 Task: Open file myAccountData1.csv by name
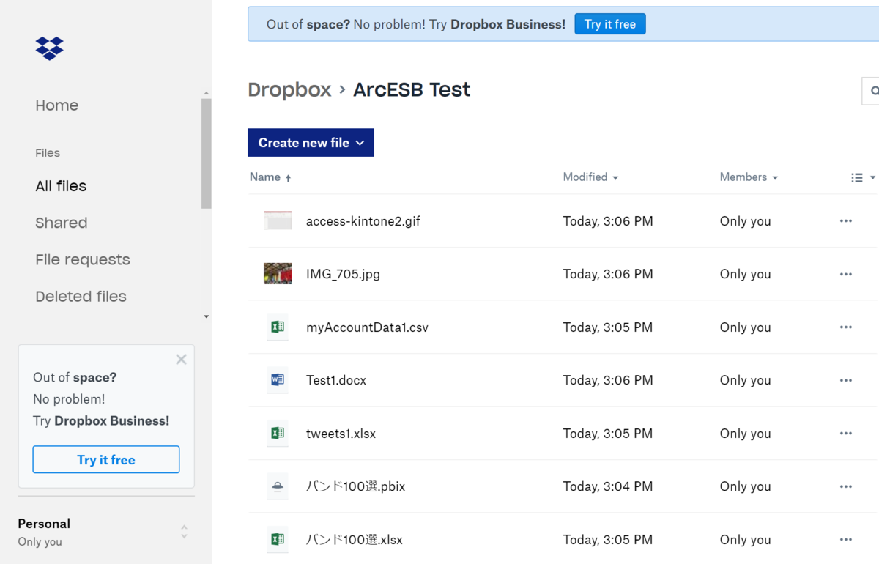pos(367,327)
